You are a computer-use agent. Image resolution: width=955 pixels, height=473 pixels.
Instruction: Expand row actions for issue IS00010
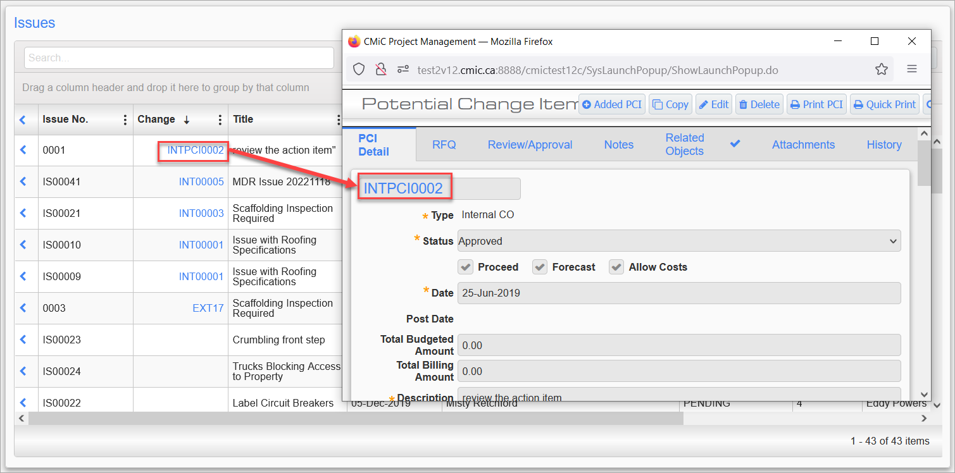point(23,245)
